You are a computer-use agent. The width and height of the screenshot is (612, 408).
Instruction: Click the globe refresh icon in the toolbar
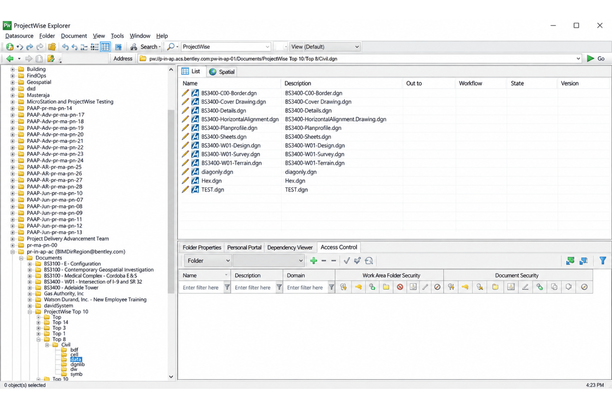[10, 47]
